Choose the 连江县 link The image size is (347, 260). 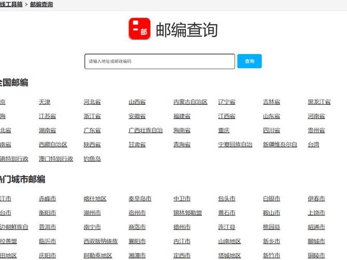point(226,227)
